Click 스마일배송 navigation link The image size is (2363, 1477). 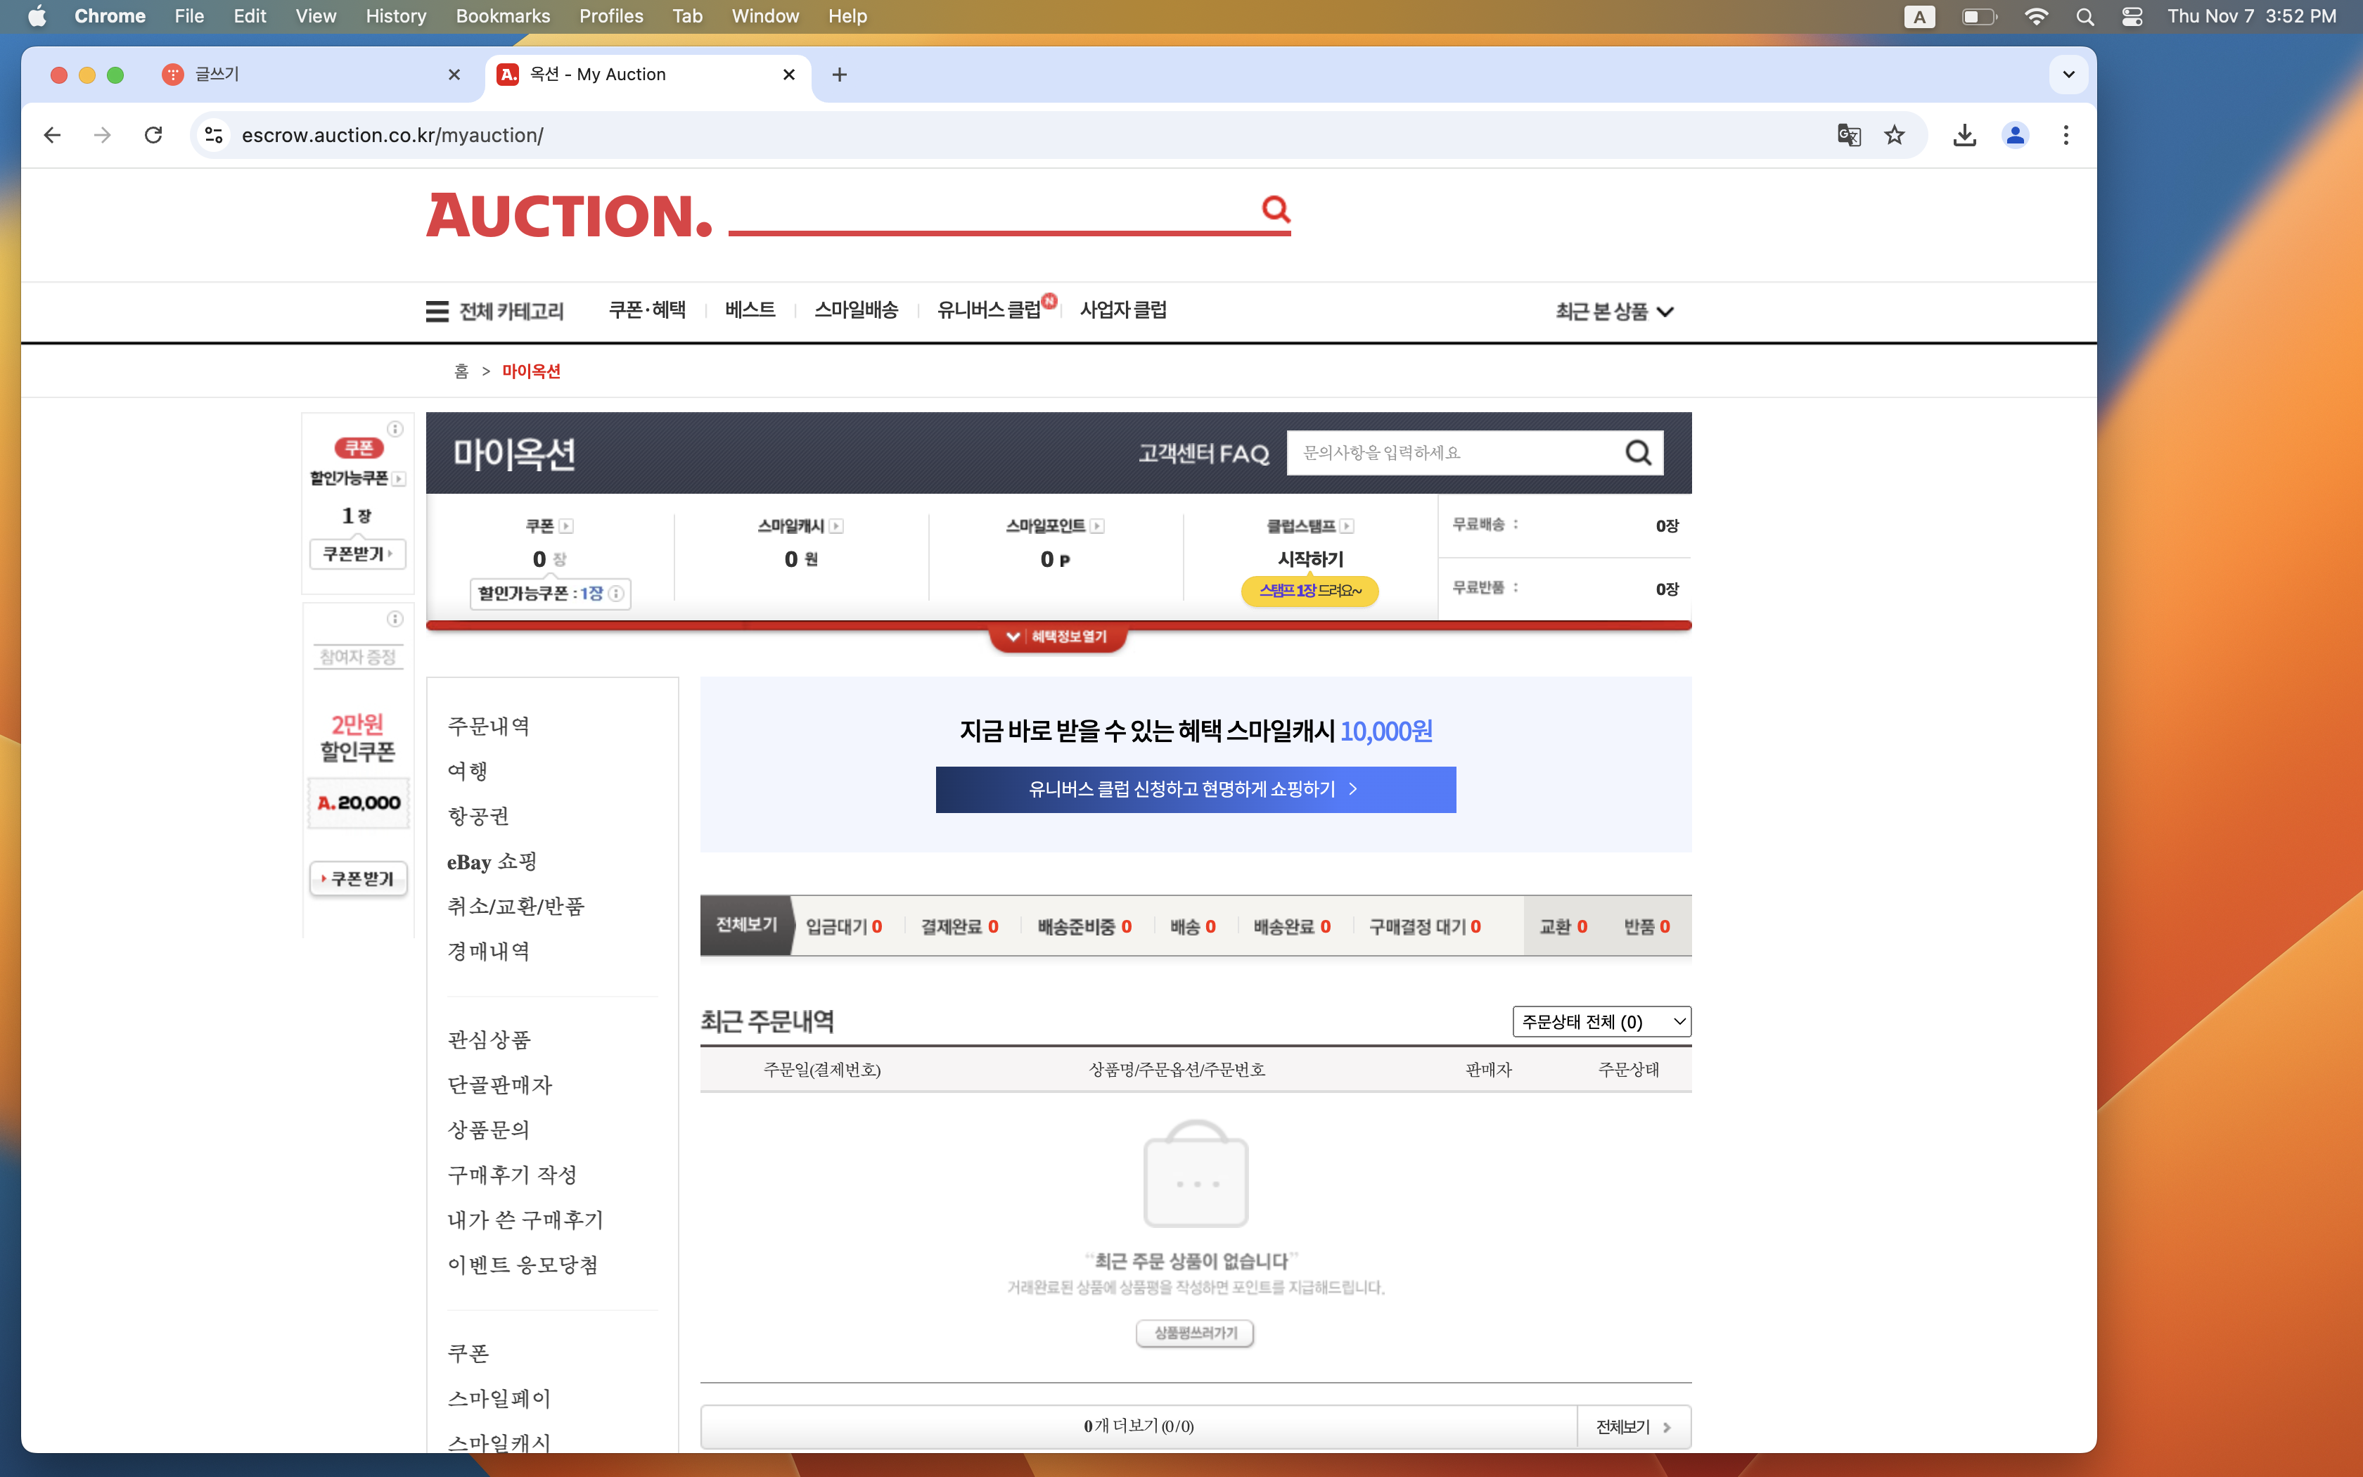(857, 309)
